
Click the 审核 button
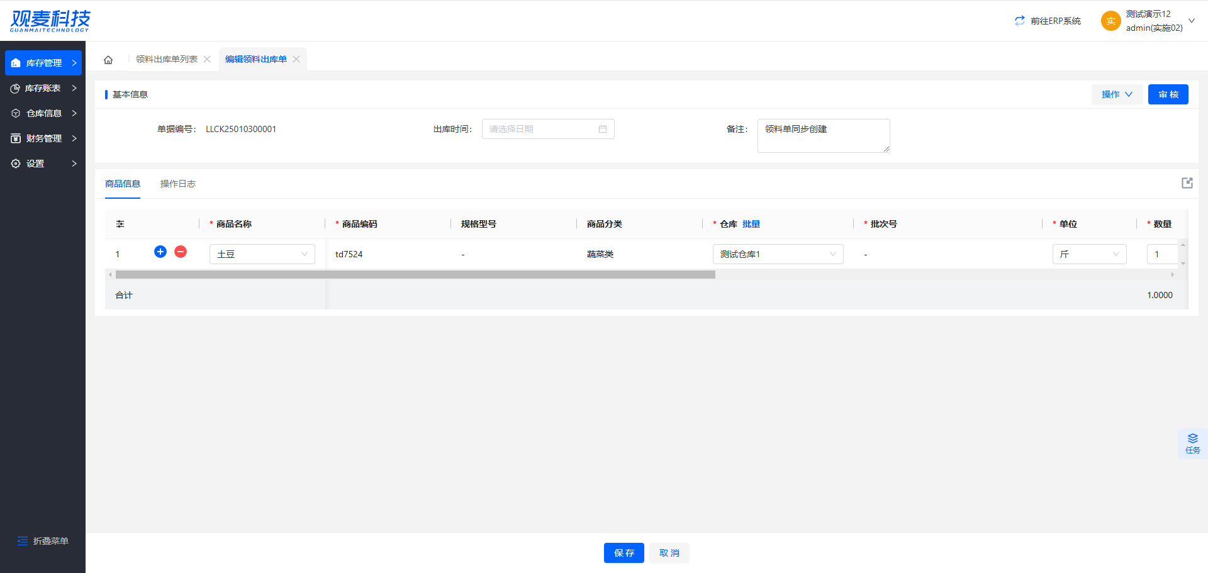point(1168,94)
